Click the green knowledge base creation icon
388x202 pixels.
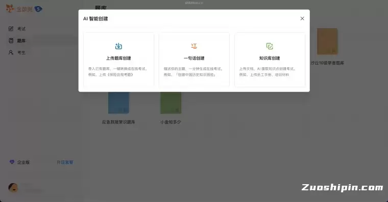click(270, 46)
